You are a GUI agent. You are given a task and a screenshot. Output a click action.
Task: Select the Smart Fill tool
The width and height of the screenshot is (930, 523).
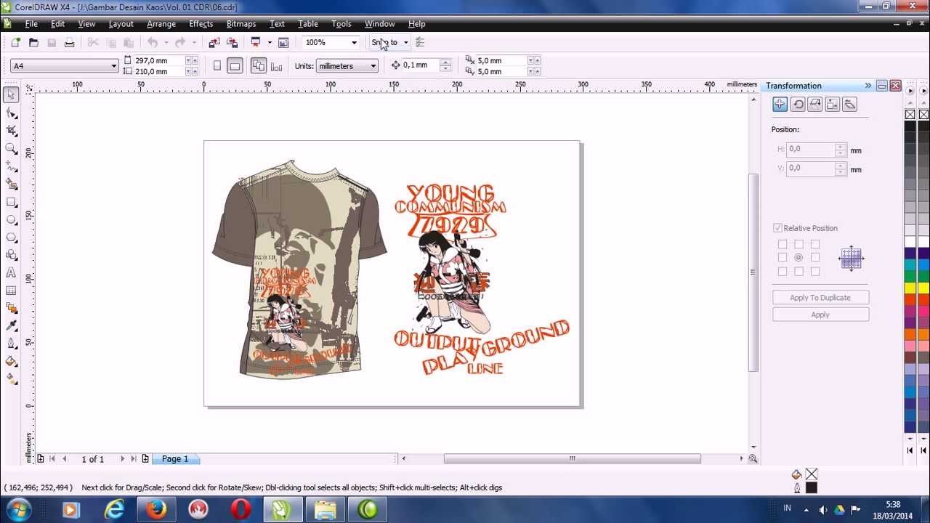(11, 185)
